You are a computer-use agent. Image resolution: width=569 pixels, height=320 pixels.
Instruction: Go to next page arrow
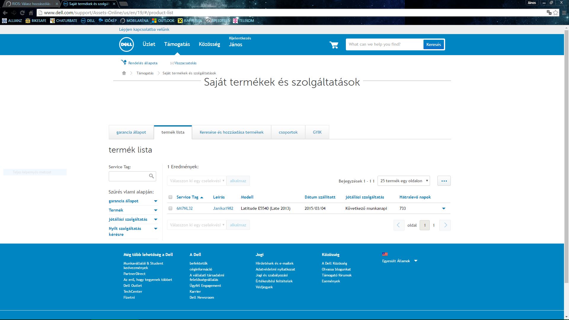coord(445,225)
